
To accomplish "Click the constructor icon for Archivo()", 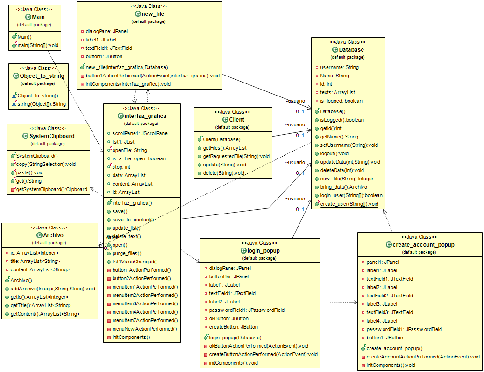I will click(7, 280).
